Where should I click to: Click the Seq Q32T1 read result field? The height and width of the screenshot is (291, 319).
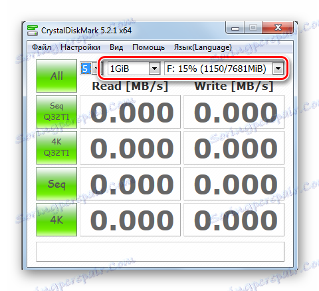(130, 112)
